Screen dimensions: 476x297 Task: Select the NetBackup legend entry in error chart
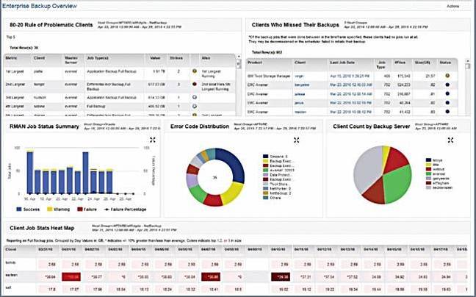coord(277,193)
